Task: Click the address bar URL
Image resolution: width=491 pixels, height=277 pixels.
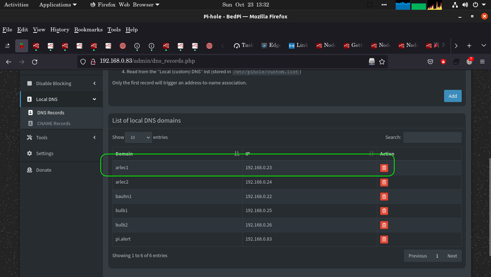Action: pos(147,61)
